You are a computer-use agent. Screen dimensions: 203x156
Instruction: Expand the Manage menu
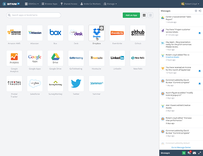[110, 4]
